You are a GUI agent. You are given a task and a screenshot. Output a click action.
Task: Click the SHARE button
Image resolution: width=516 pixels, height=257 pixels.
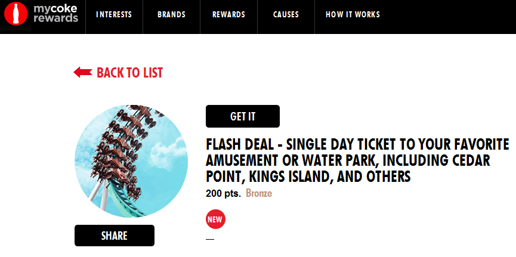click(x=115, y=236)
